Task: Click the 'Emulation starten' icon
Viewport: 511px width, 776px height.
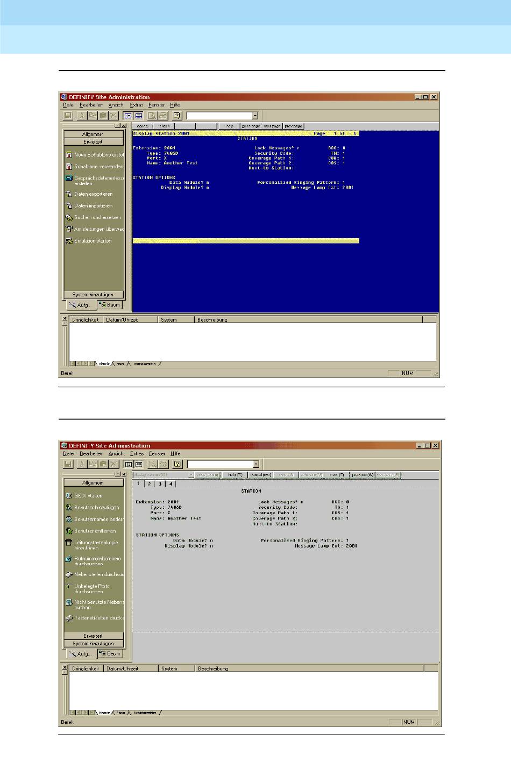Action: tap(69, 241)
